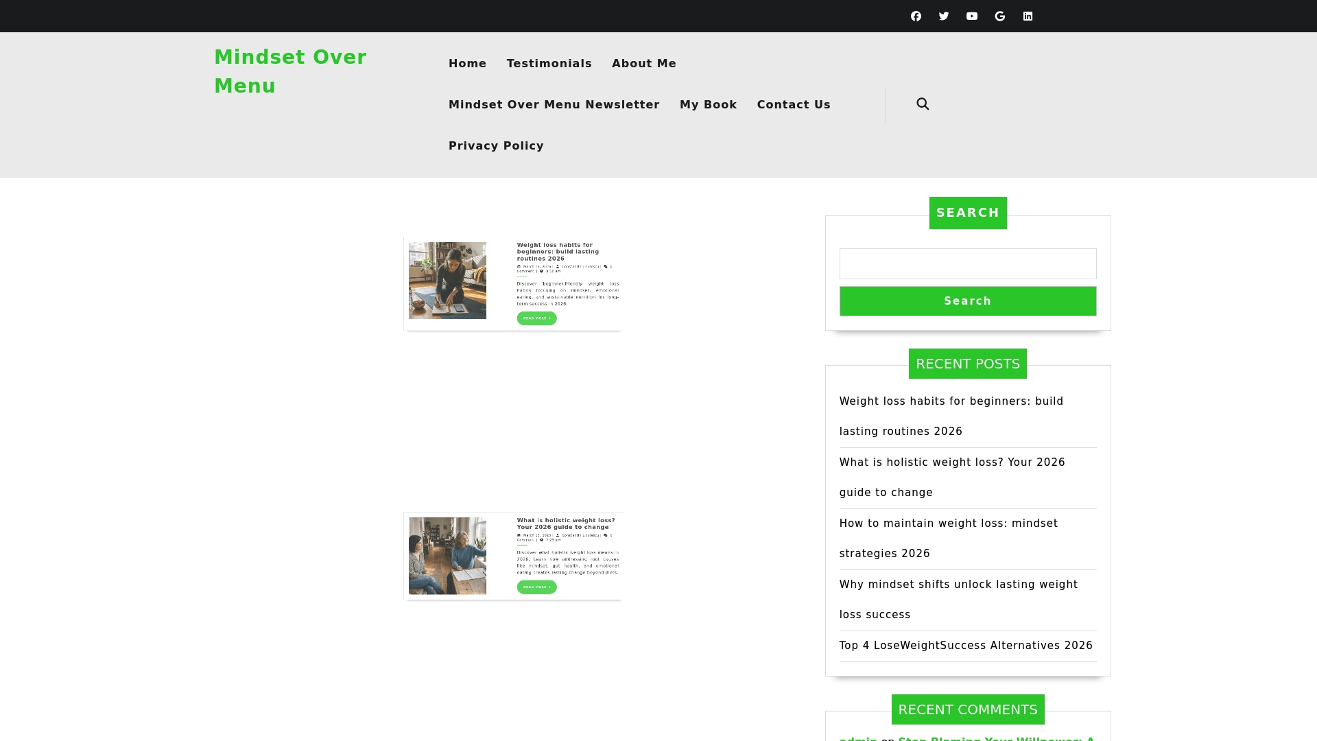Select About Me in the navigation
Viewport: 1317px width, 741px height.
[x=644, y=63]
